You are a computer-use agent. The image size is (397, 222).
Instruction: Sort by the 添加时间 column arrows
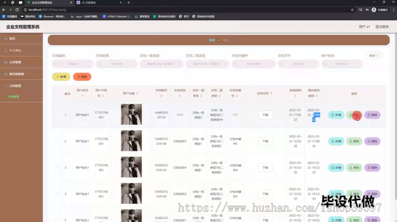295,96
